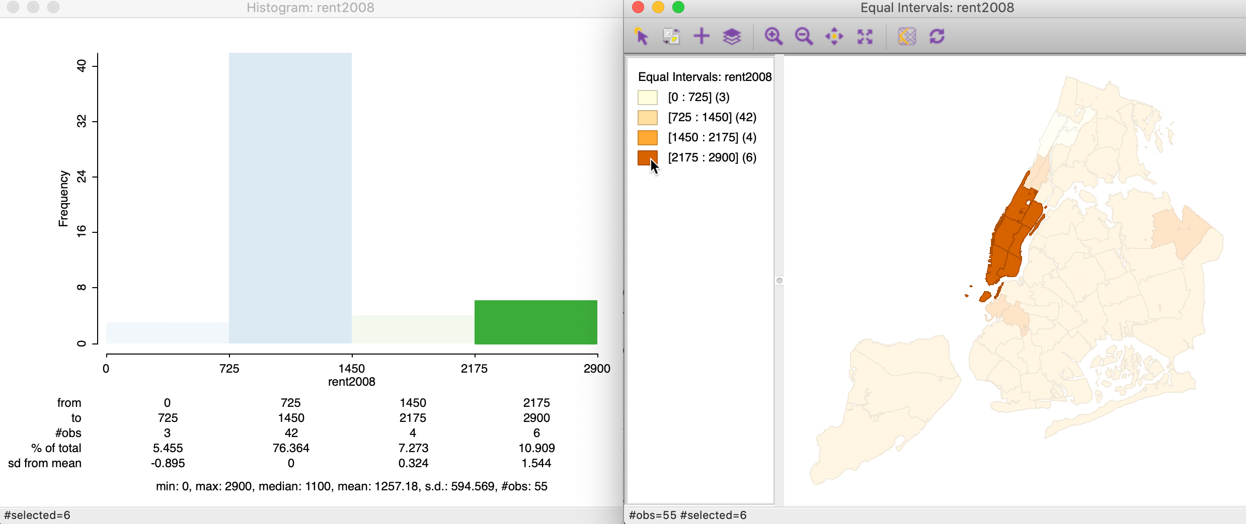Open the Map Layer Settings stack icon
The width and height of the screenshot is (1246, 524).
732,36
